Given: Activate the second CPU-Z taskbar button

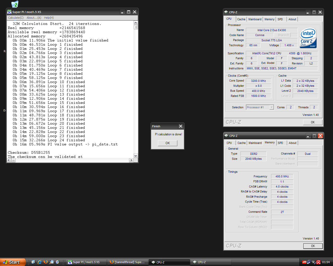Looking at the screenshot, I should [211, 262].
